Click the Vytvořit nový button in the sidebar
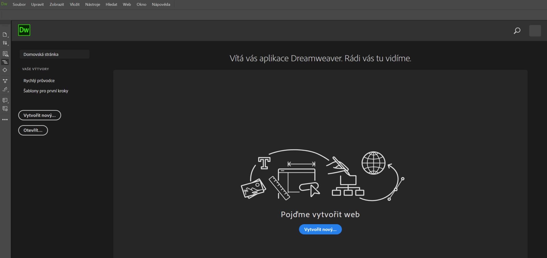 click(39, 115)
